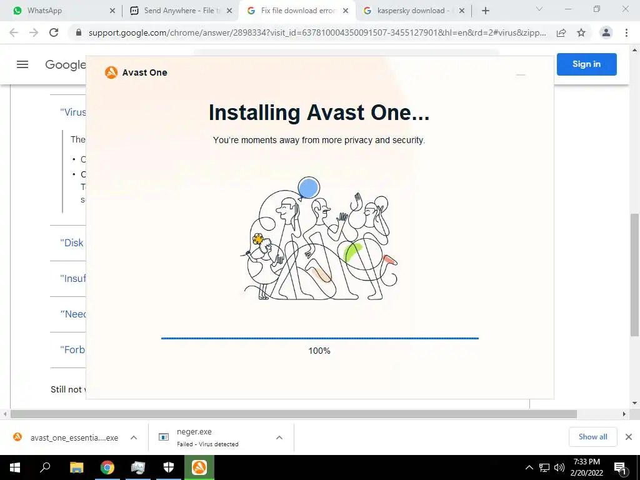640x480 pixels.
Task: Bookmark this page with the star
Action: point(581,33)
